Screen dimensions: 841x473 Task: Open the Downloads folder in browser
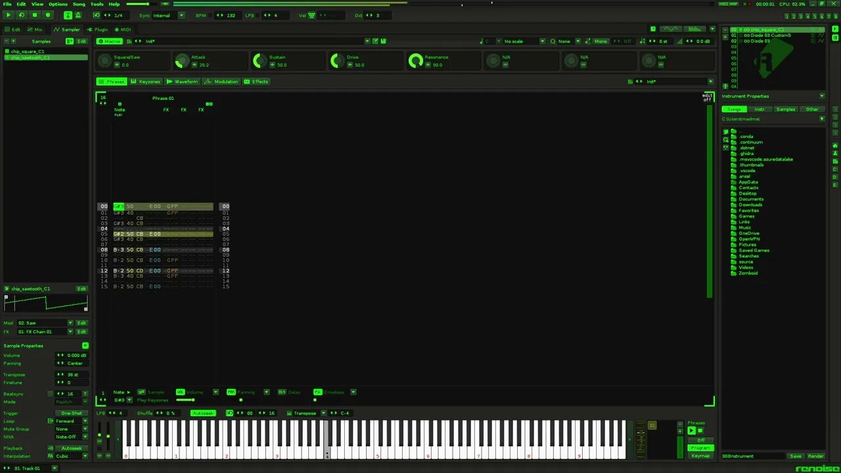(750, 205)
